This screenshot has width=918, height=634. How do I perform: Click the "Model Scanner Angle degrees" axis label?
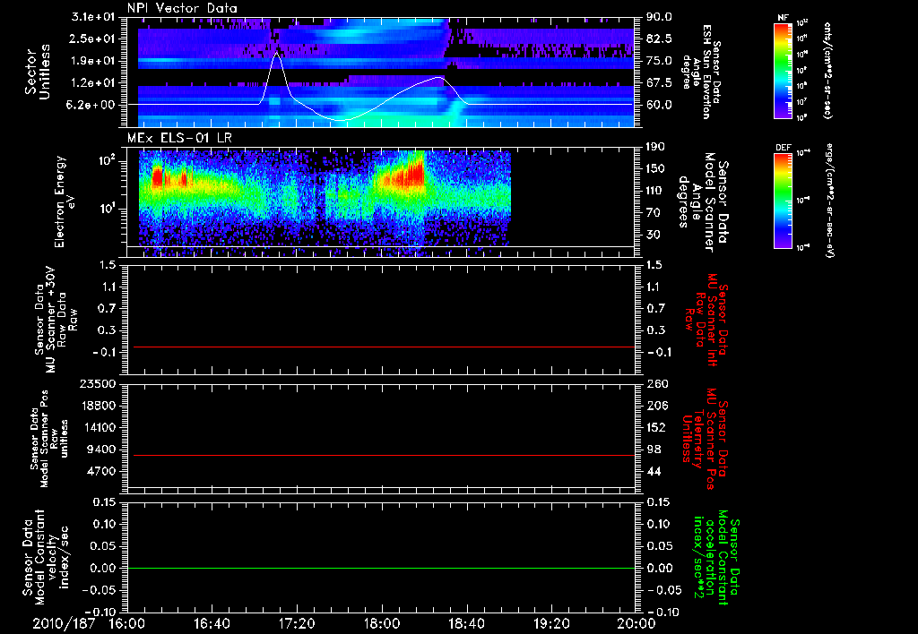(x=703, y=202)
